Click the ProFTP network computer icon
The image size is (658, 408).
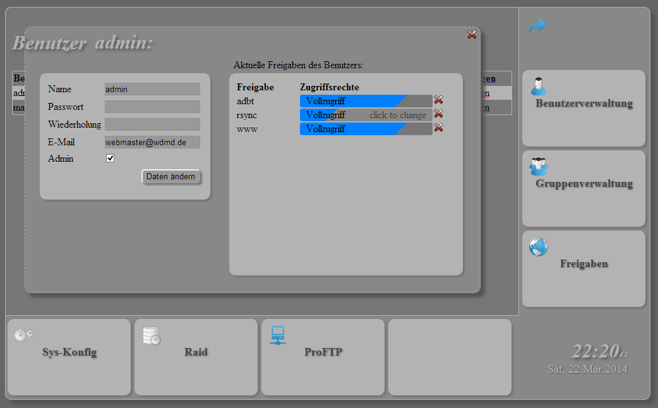[x=278, y=335]
